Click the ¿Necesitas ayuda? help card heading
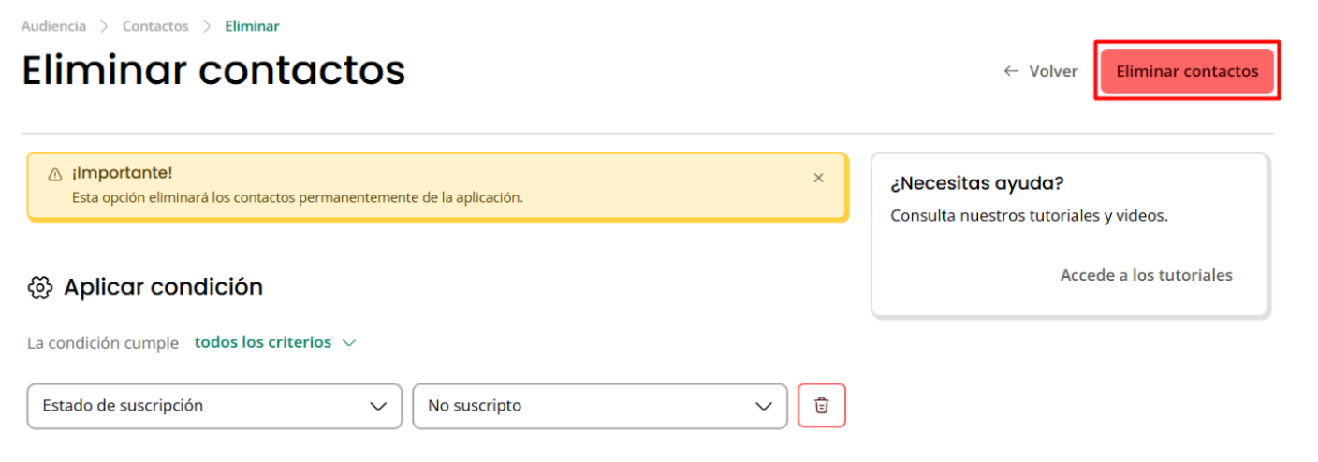Viewport: 1318px width, 462px height. coord(977,183)
